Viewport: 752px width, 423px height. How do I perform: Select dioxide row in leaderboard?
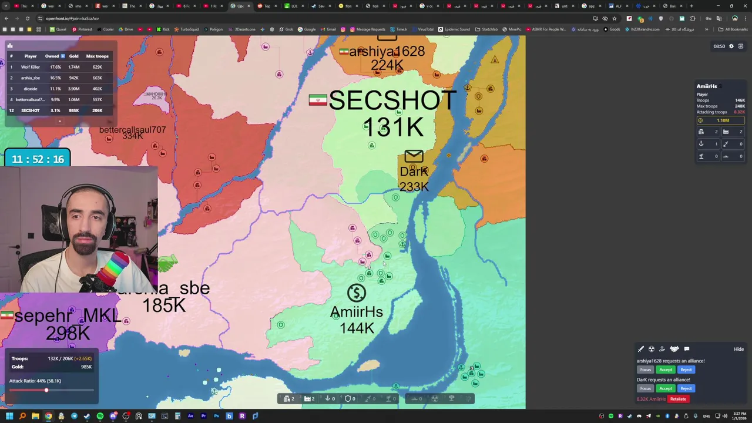pyautogui.click(x=59, y=89)
